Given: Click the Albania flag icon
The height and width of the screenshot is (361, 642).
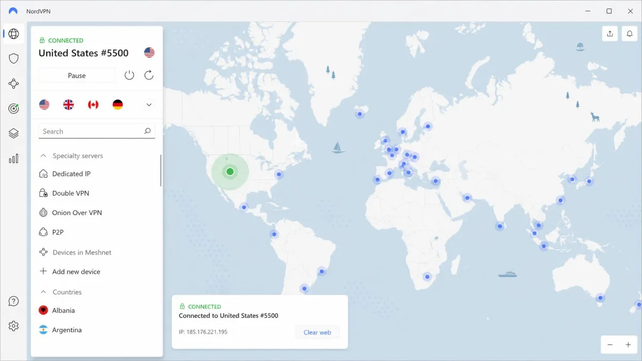Looking at the screenshot, I should coord(43,310).
